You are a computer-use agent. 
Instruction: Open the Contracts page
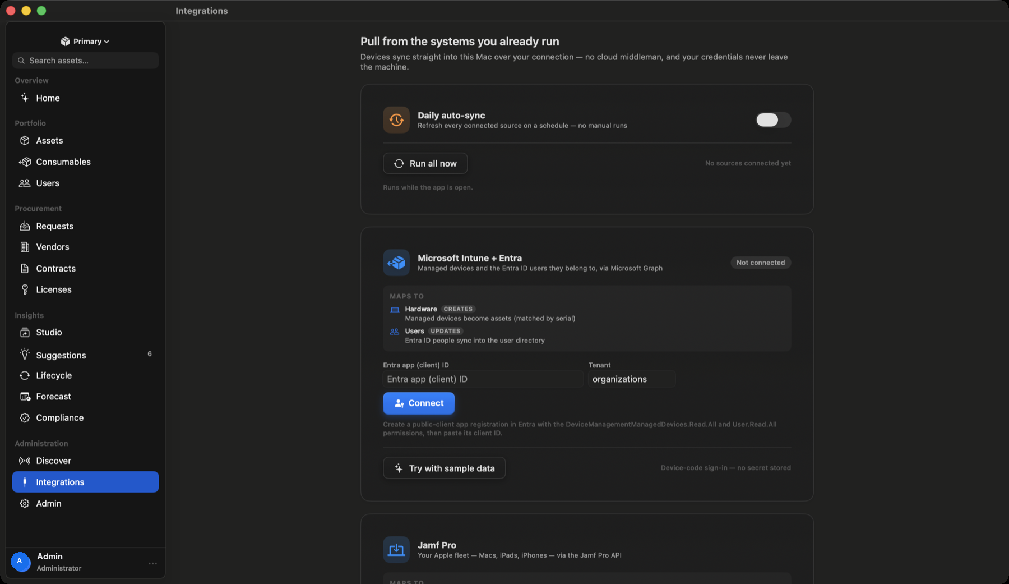point(55,269)
